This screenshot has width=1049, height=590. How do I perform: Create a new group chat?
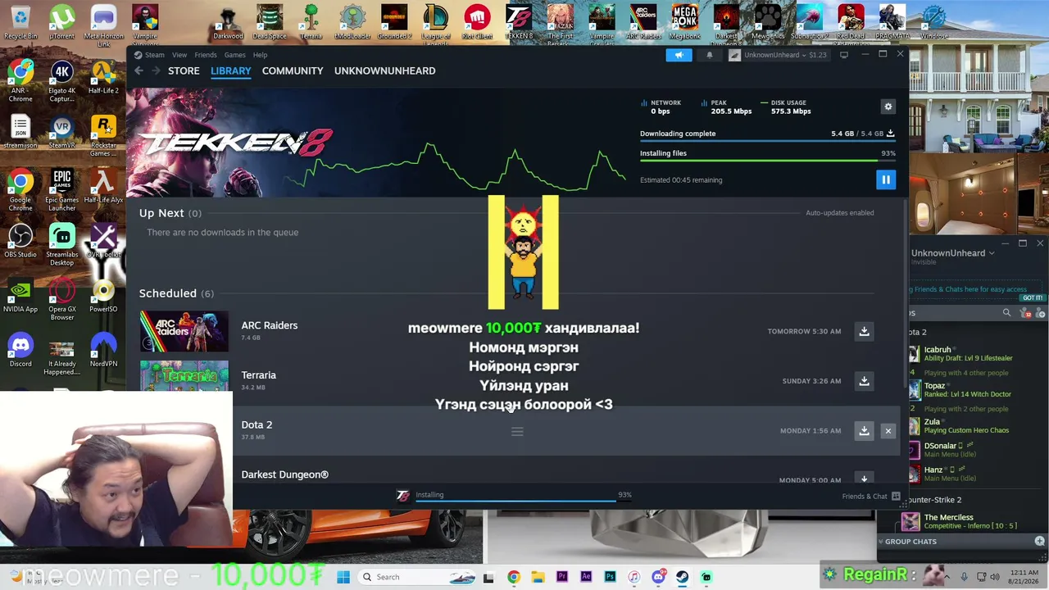(x=1040, y=542)
